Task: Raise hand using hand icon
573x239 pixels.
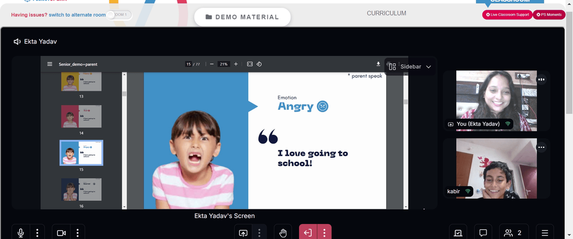Action: tap(283, 233)
